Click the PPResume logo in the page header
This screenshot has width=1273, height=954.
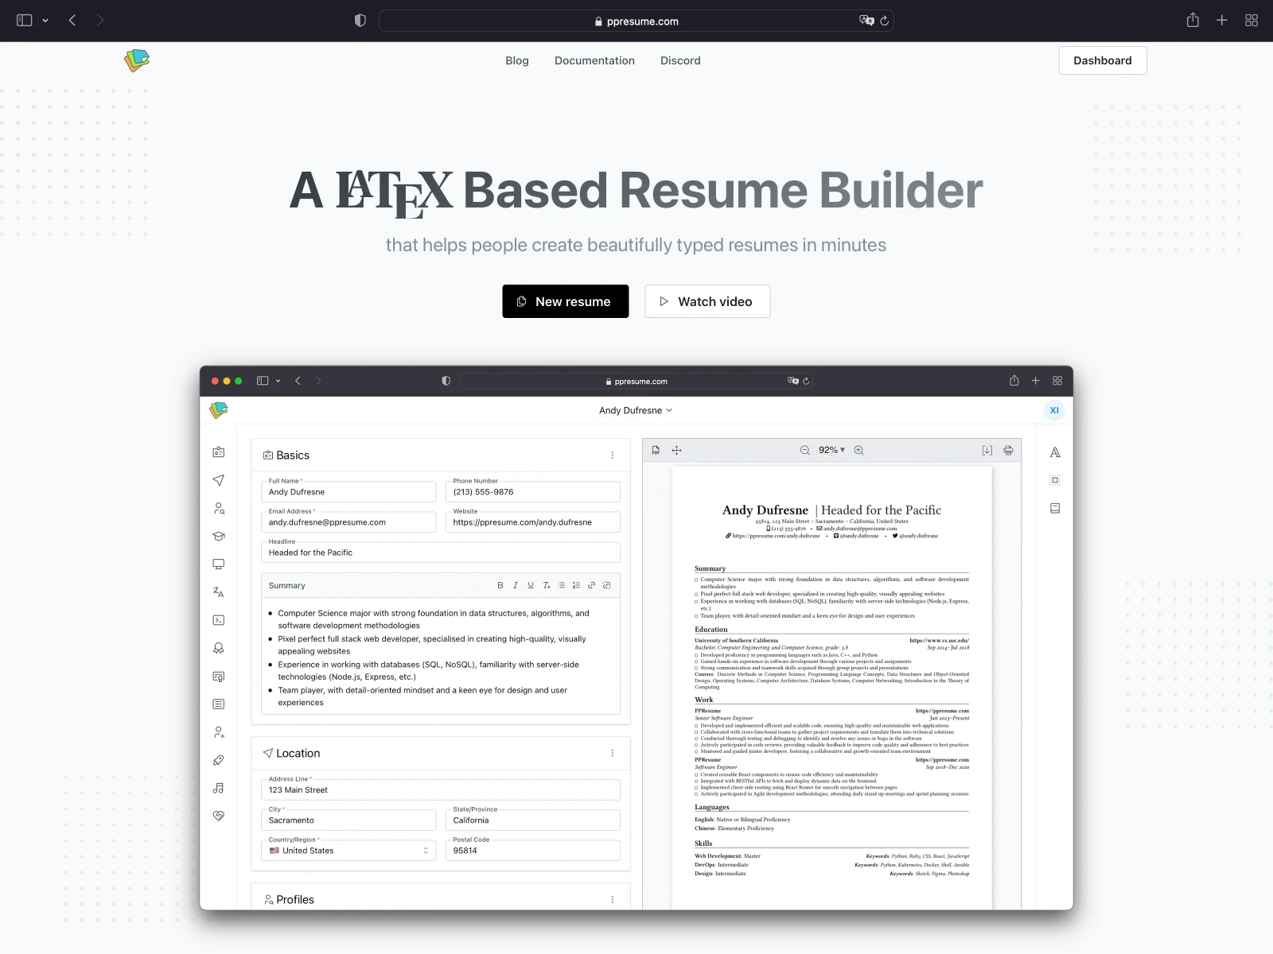[x=137, y=60]
